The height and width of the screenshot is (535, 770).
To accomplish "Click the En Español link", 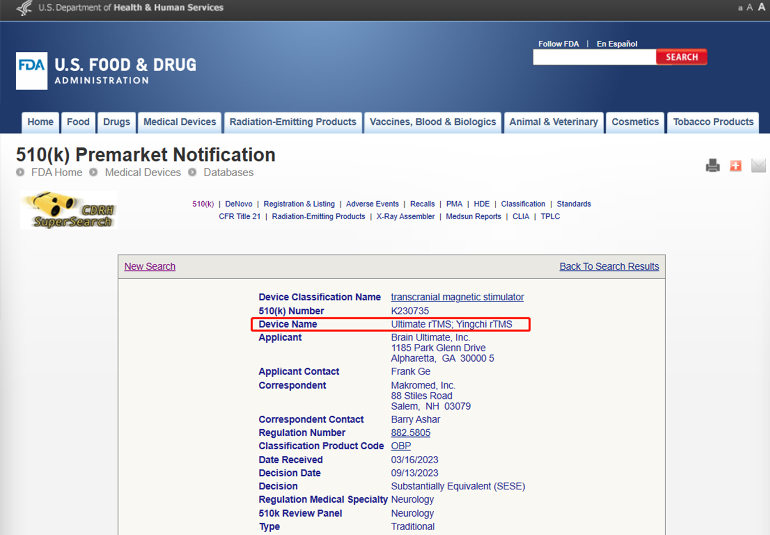I will [x=617, y=43].
